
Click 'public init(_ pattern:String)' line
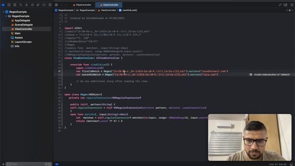pos(93,105)
